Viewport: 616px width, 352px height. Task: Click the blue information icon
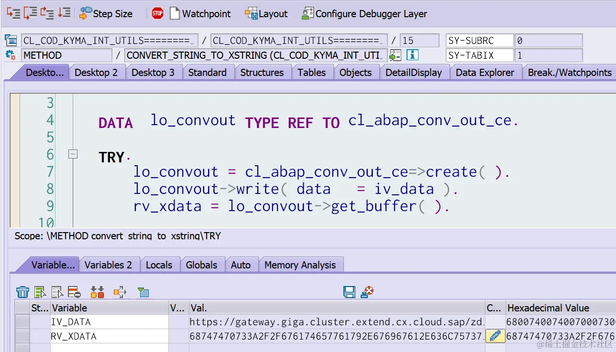pos(412,55)
